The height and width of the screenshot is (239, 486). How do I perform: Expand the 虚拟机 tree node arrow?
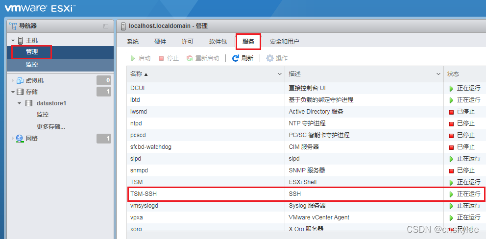pos(13,81)
